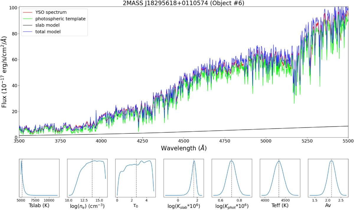Click y-axis tick label 20
Screen dimensions: 354x210
click(x=14, y=111)
